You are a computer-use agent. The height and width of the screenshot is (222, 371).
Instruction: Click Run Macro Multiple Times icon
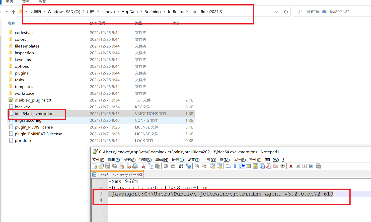pos(311,166)
